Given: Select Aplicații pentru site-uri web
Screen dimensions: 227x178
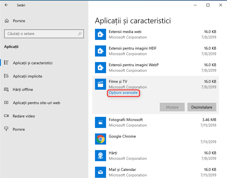Looking at the screenshot, I should point(36,103).
